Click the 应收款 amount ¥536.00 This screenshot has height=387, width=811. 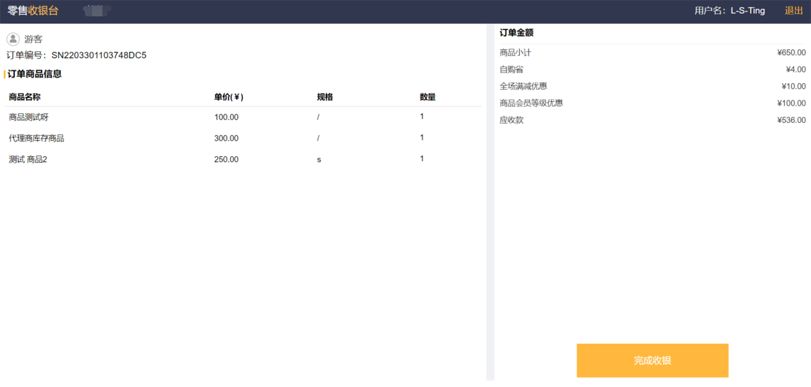coord(791,120)
